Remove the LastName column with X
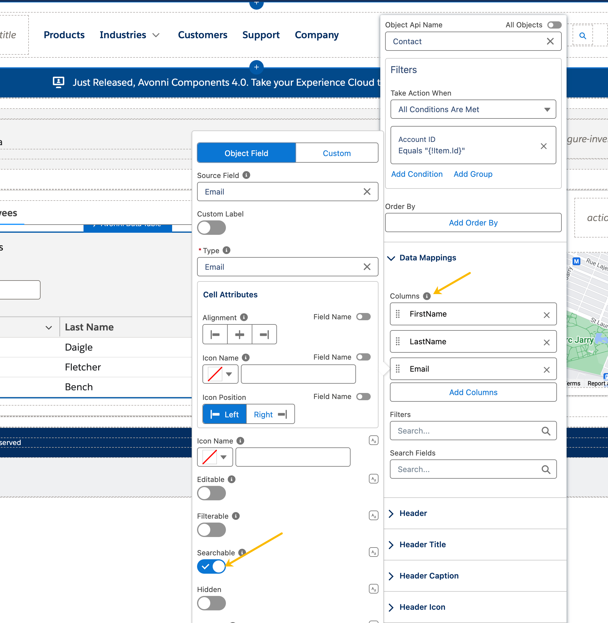This screenshot has width=608, height=623. click(546, 342)
